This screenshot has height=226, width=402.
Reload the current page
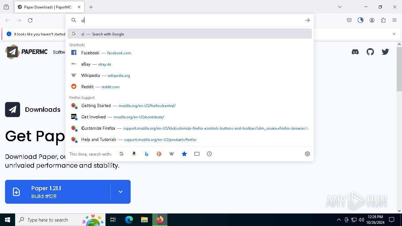(30, 20)
